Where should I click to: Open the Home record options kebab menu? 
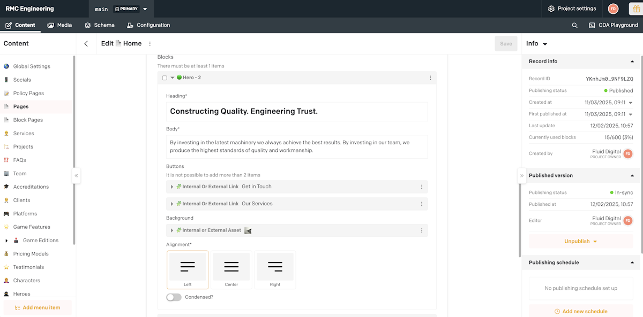click(150, 44)
